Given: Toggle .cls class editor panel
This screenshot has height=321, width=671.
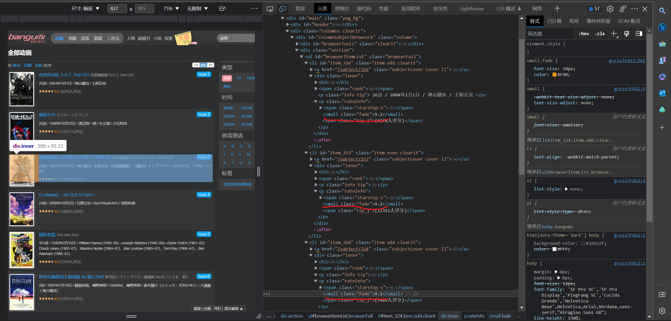Looking at the screenshot, I should point(599,34).
